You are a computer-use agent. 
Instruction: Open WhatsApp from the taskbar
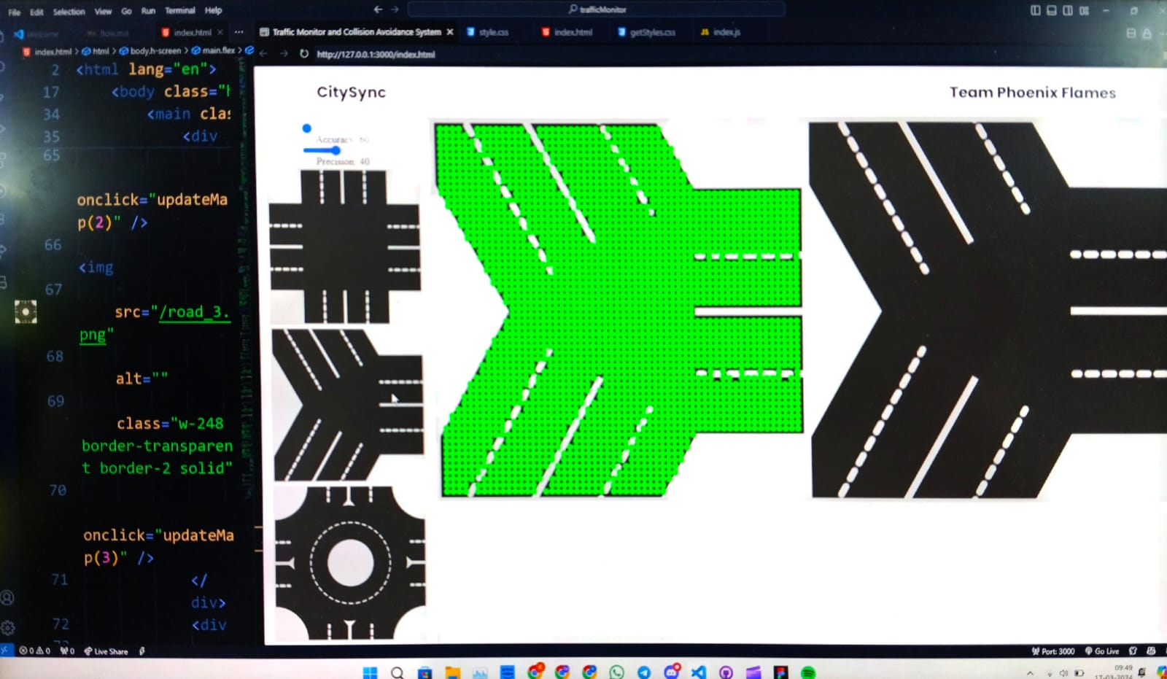[616, 672]
